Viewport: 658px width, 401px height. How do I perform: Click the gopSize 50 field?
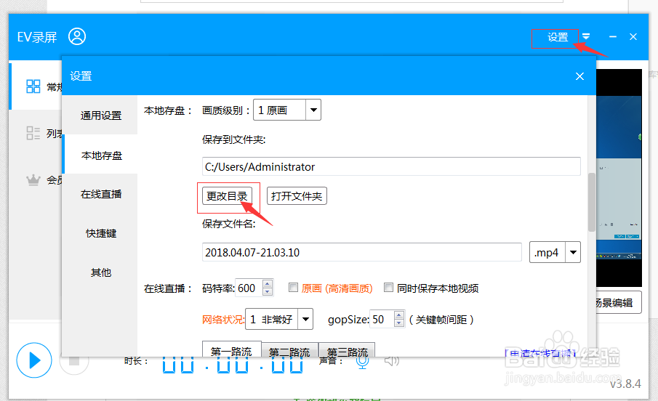[382, 319]
